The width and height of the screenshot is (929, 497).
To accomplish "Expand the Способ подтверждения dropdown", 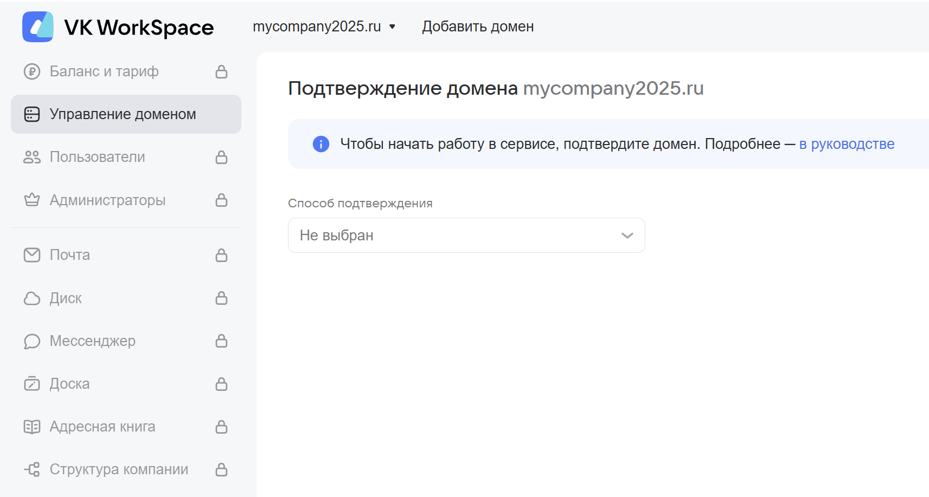I will (466, 236).
